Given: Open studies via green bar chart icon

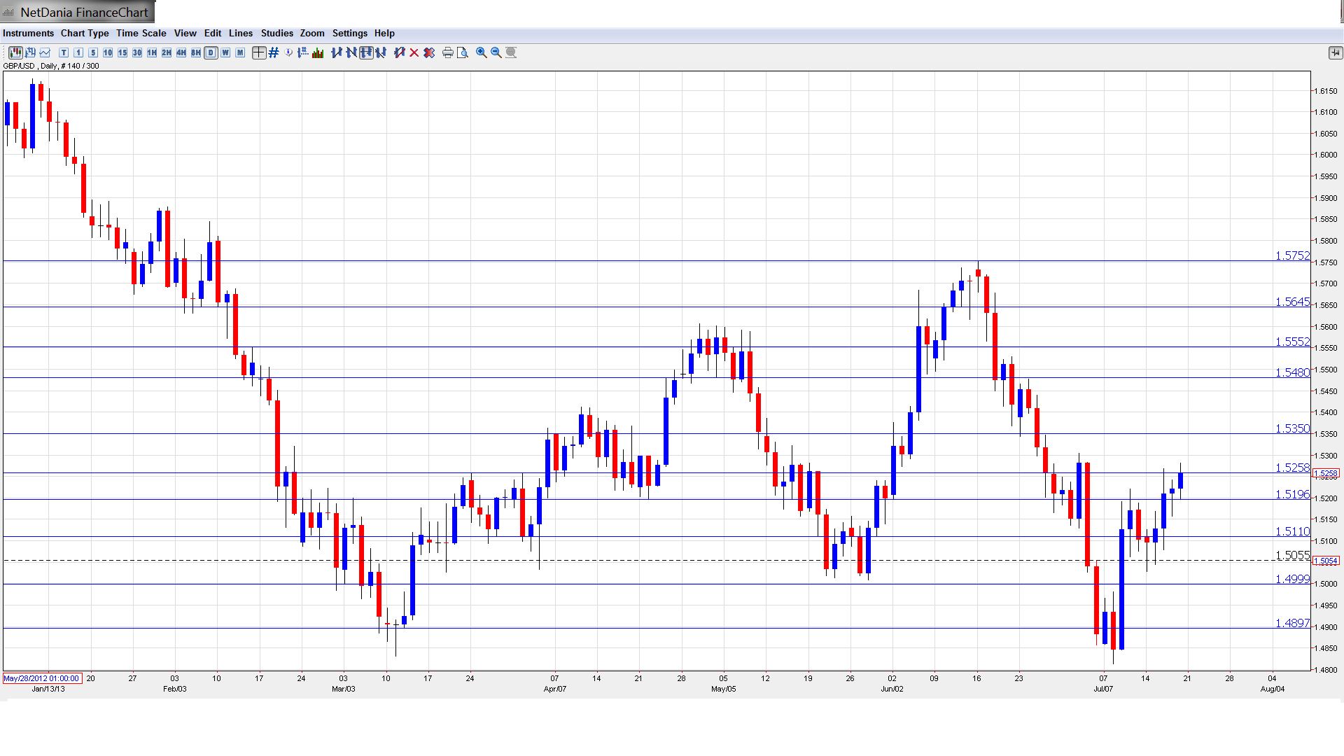Looking at the screenshot, I should [x=318, y=52].
